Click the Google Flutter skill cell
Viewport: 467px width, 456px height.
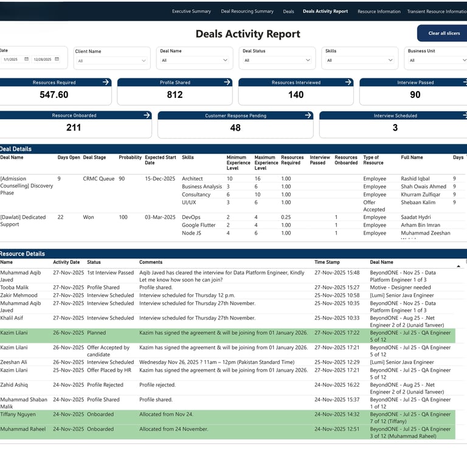click(x=198, y=225)
